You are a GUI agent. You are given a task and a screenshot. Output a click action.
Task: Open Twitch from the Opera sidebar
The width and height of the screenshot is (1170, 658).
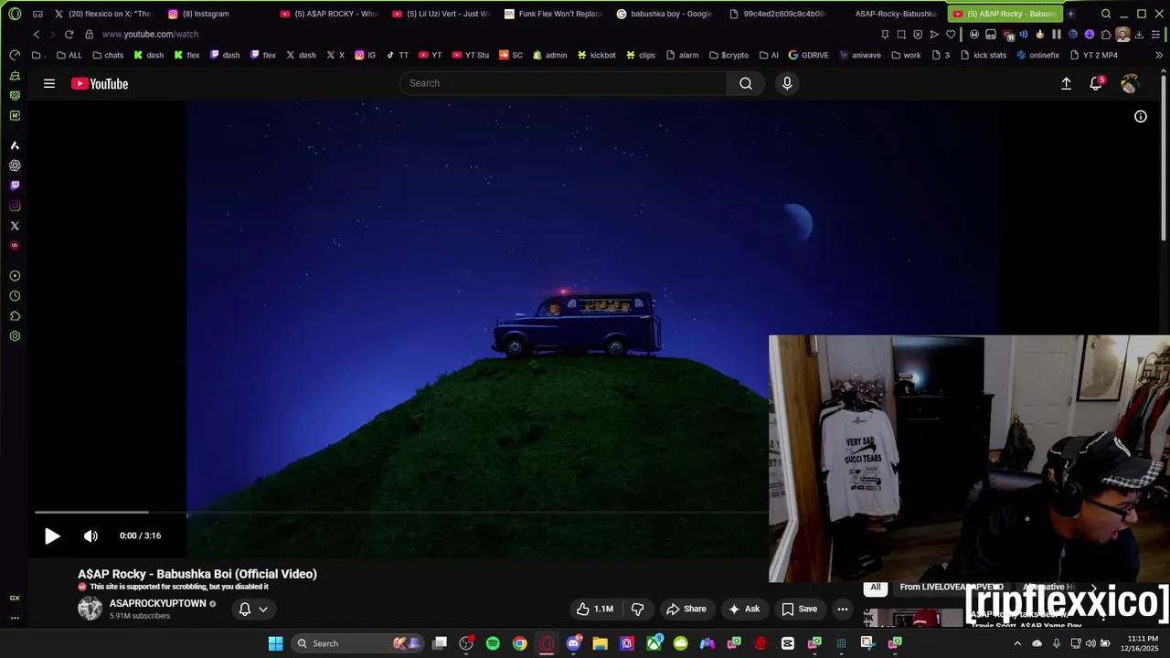(15, 186)
